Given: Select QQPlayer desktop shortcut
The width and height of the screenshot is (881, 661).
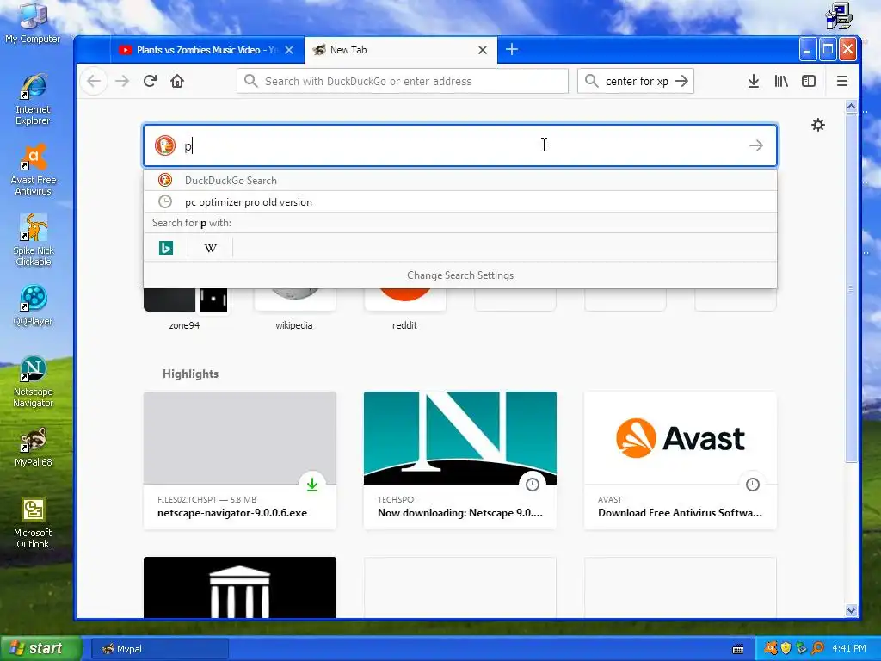Looking at the screenshot, I should (x=33, y=306).
